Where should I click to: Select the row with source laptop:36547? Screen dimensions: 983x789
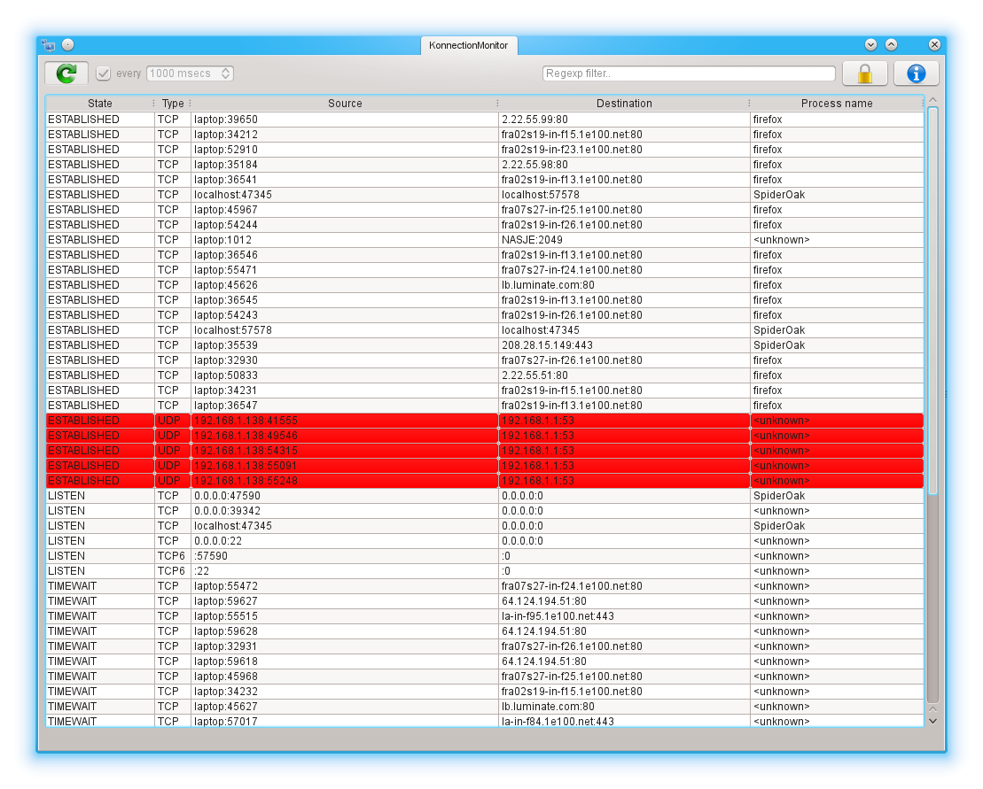(x=485, y=406)
